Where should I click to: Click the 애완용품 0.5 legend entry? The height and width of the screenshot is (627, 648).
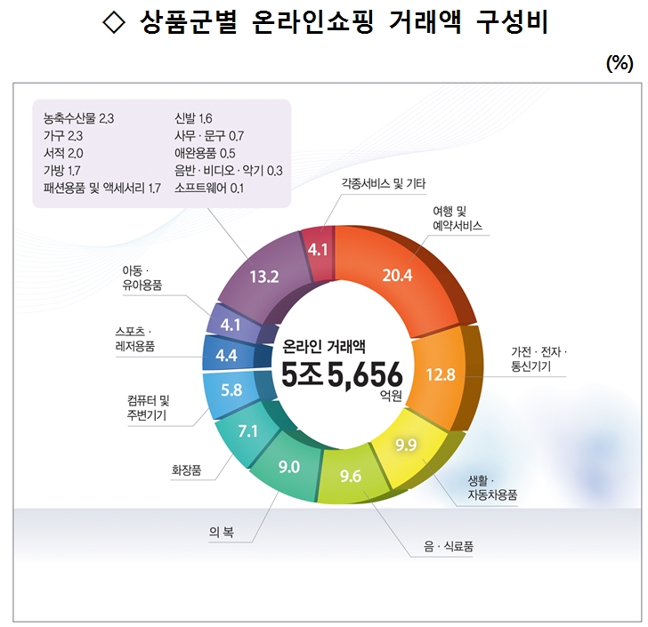pos(205,153)
